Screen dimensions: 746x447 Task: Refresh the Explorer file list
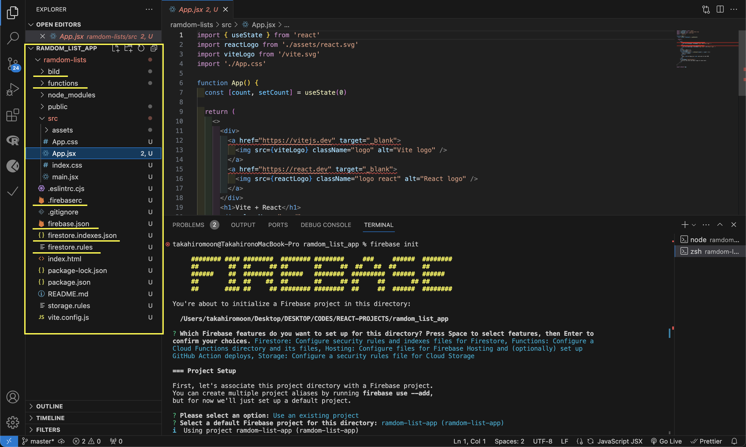click(x=141, y=48)
